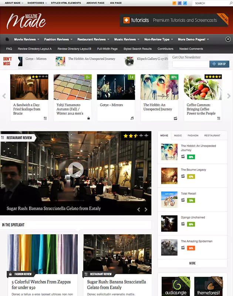Open Movie Reviews dropdown
This screenshot has height=296, width=233.
point(27,39)
